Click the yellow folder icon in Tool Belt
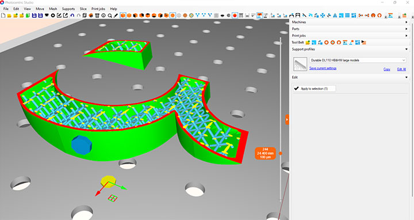This screenshot has width=414, height=220. click(308, 42)
